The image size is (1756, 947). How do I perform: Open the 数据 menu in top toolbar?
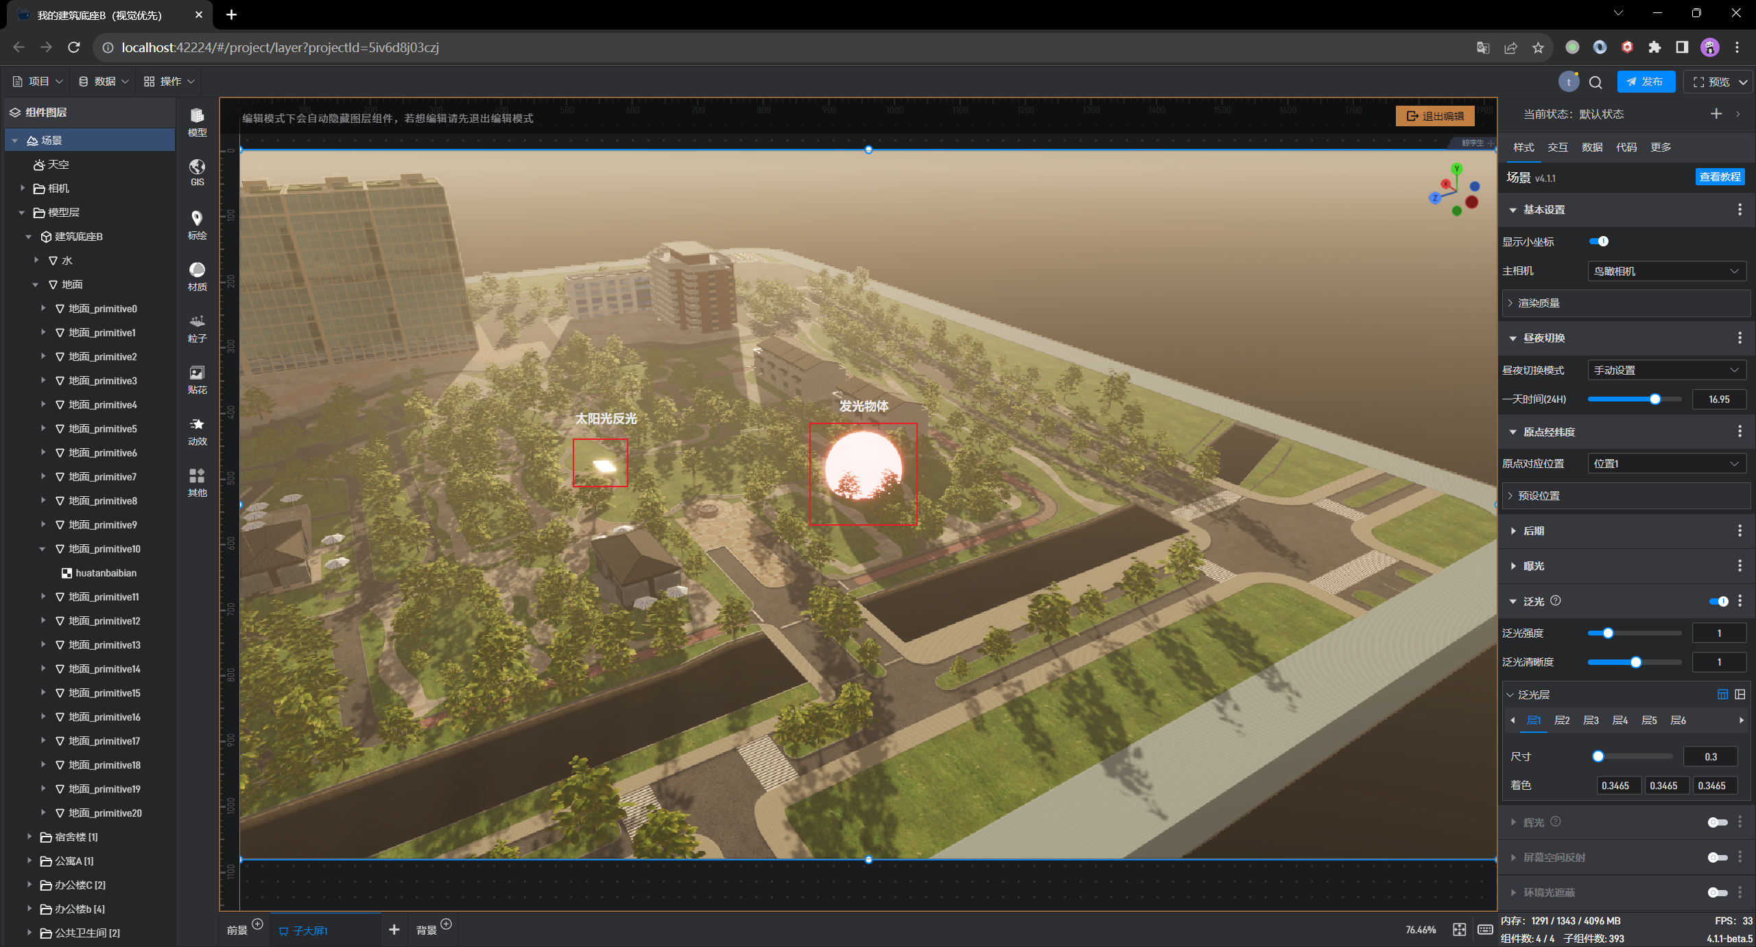pyautogui.click(x=104, y=82)
